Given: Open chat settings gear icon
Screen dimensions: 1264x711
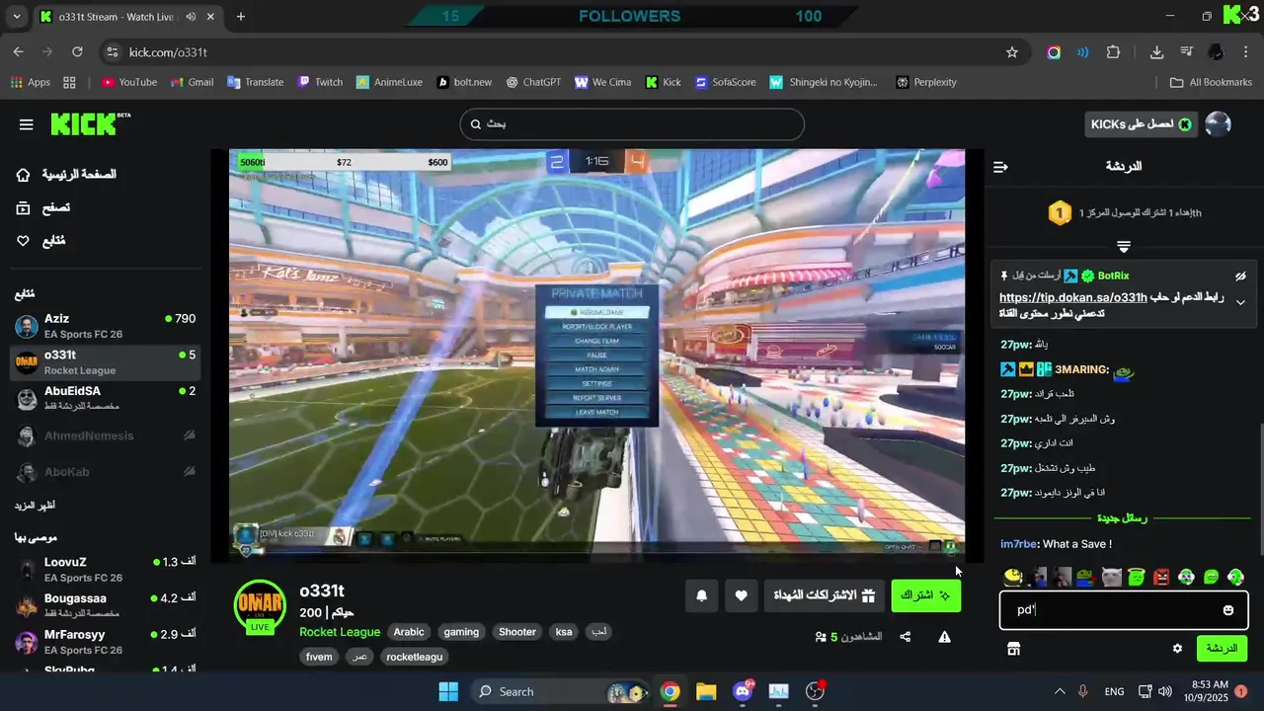Looking at the screenshot, I should coord(1177,649).
